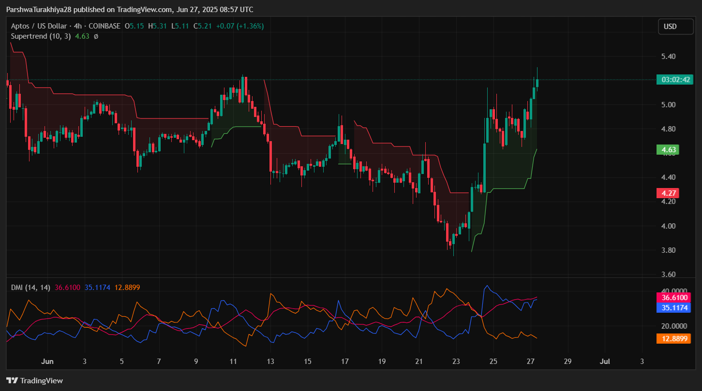
Task: Open the USD currency selector
Action: [675, 27]
